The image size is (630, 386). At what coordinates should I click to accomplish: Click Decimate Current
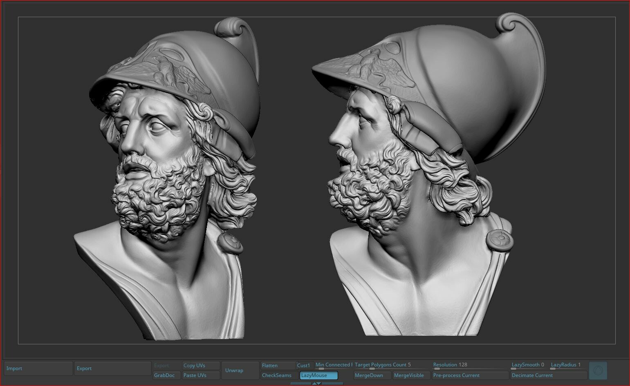pos(549,375)
